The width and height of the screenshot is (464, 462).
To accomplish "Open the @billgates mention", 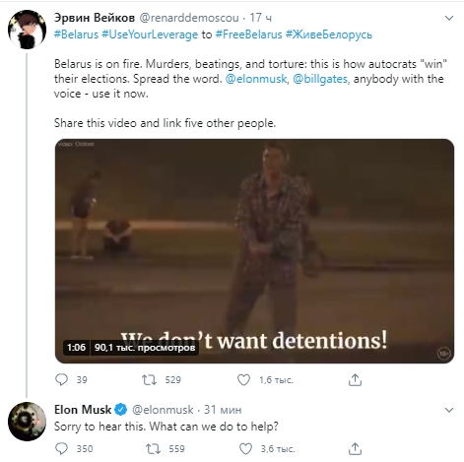I will 320,79.
